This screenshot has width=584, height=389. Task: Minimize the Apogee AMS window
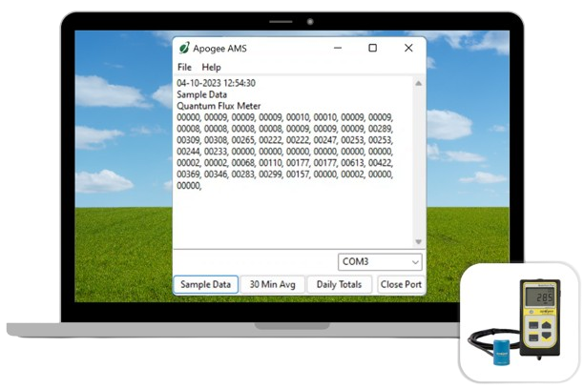coord(338,48)
